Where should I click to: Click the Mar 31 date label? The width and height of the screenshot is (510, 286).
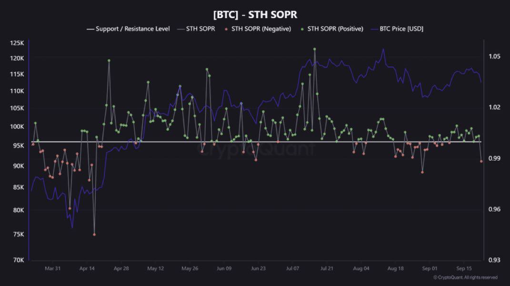(x=52, y=268)
